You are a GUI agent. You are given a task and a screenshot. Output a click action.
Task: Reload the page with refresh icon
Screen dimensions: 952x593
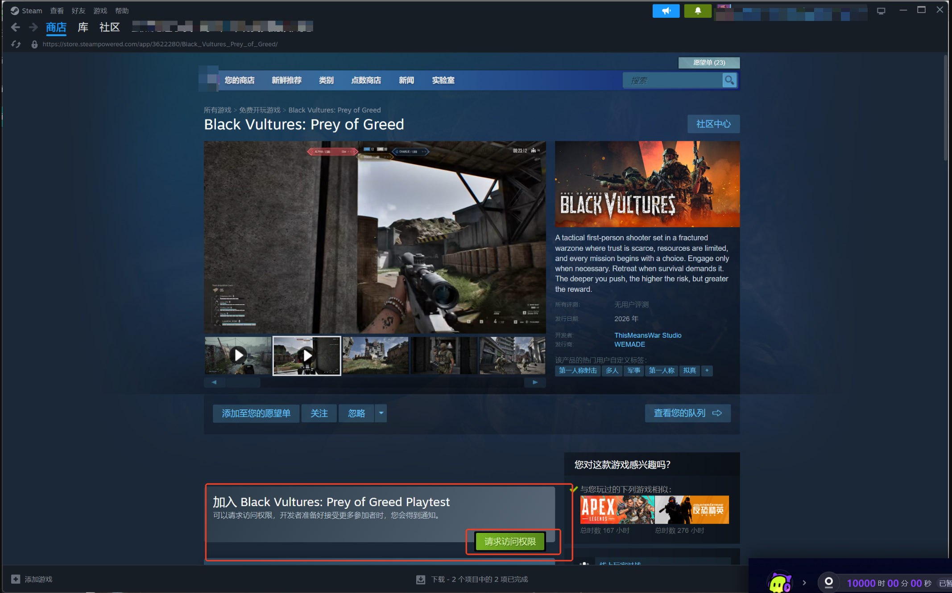click(x=16, y=44)
